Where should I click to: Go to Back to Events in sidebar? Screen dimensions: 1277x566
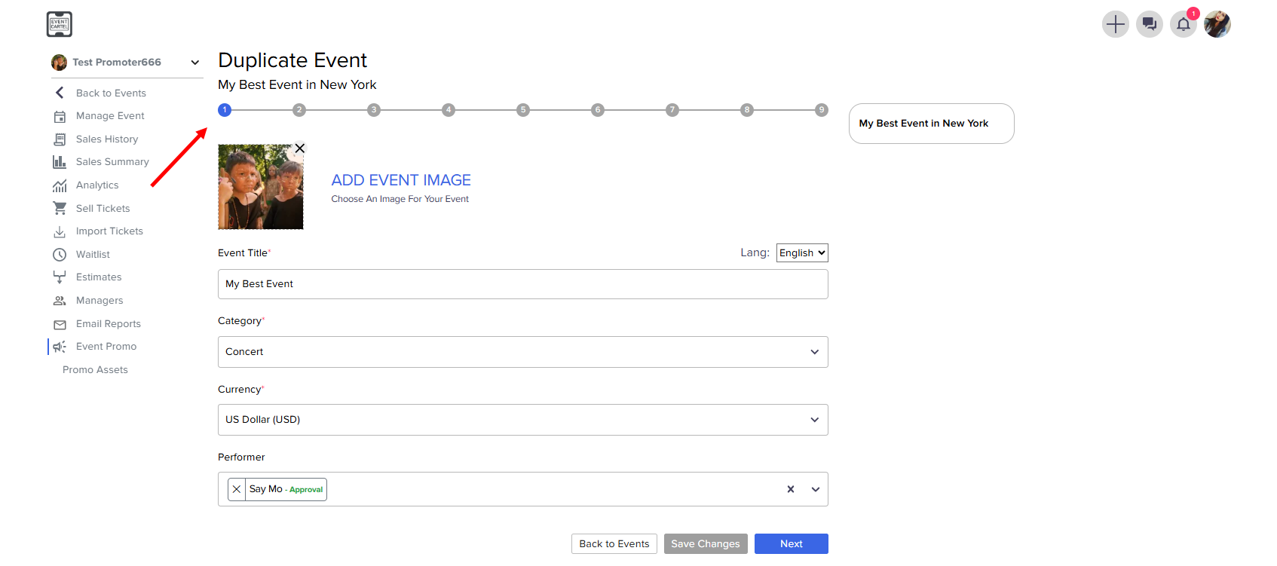click(x=111, y=93)
